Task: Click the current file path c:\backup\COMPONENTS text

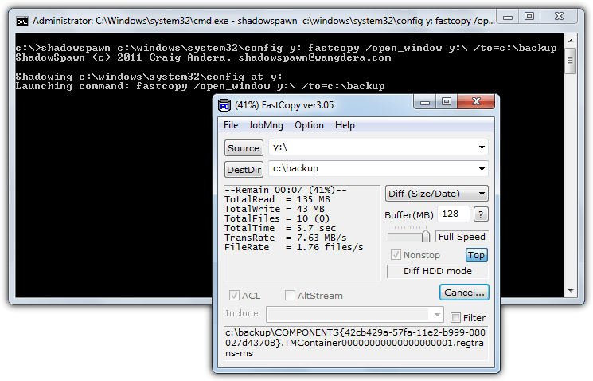Action: 356,343
